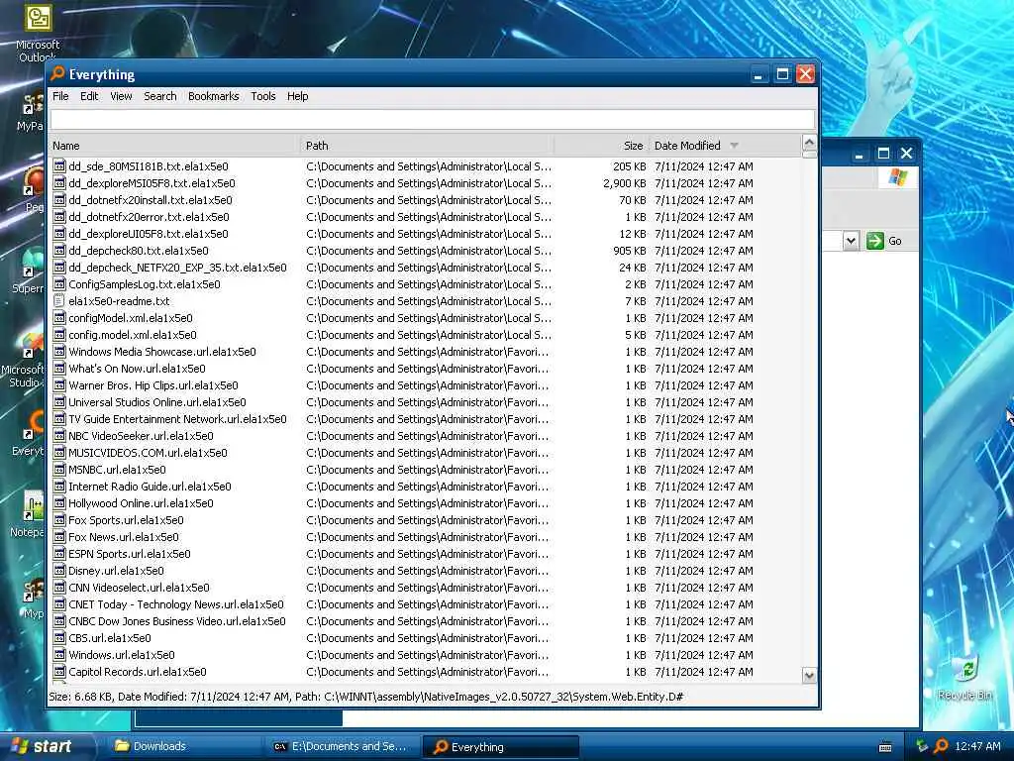Sort results by Path column header
This screenshot has height=761, width=1014.
pos(427,146)
